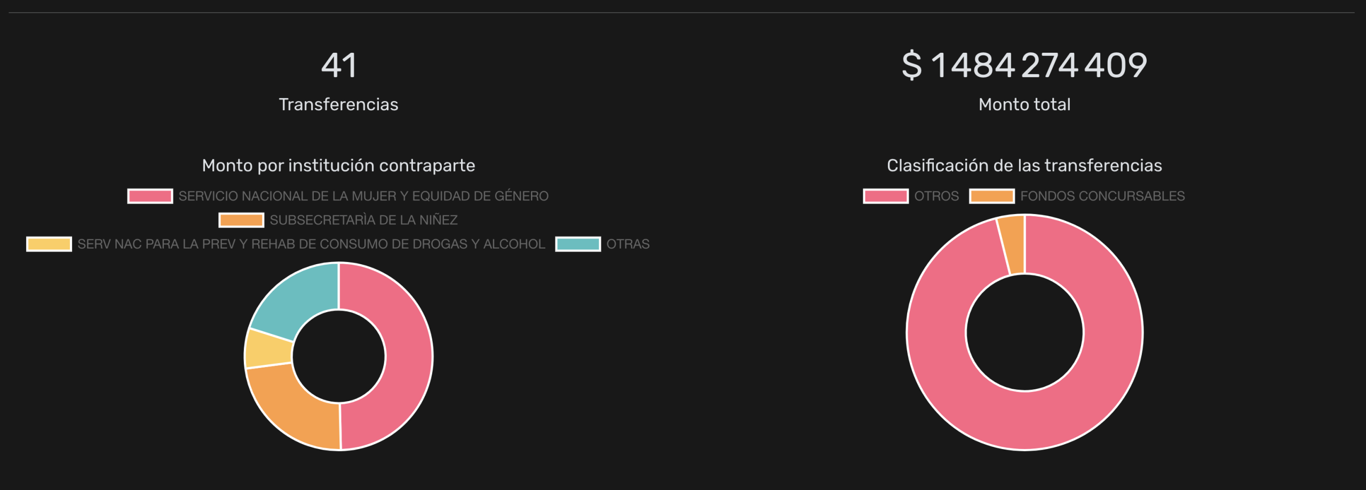Click the pink swatch beside OTROS

[x=886, y=196]
